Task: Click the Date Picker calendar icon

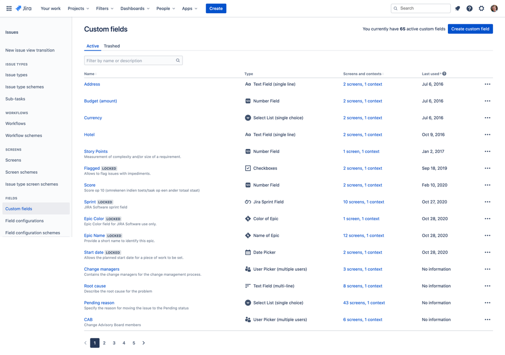Action: pos(248,252)
